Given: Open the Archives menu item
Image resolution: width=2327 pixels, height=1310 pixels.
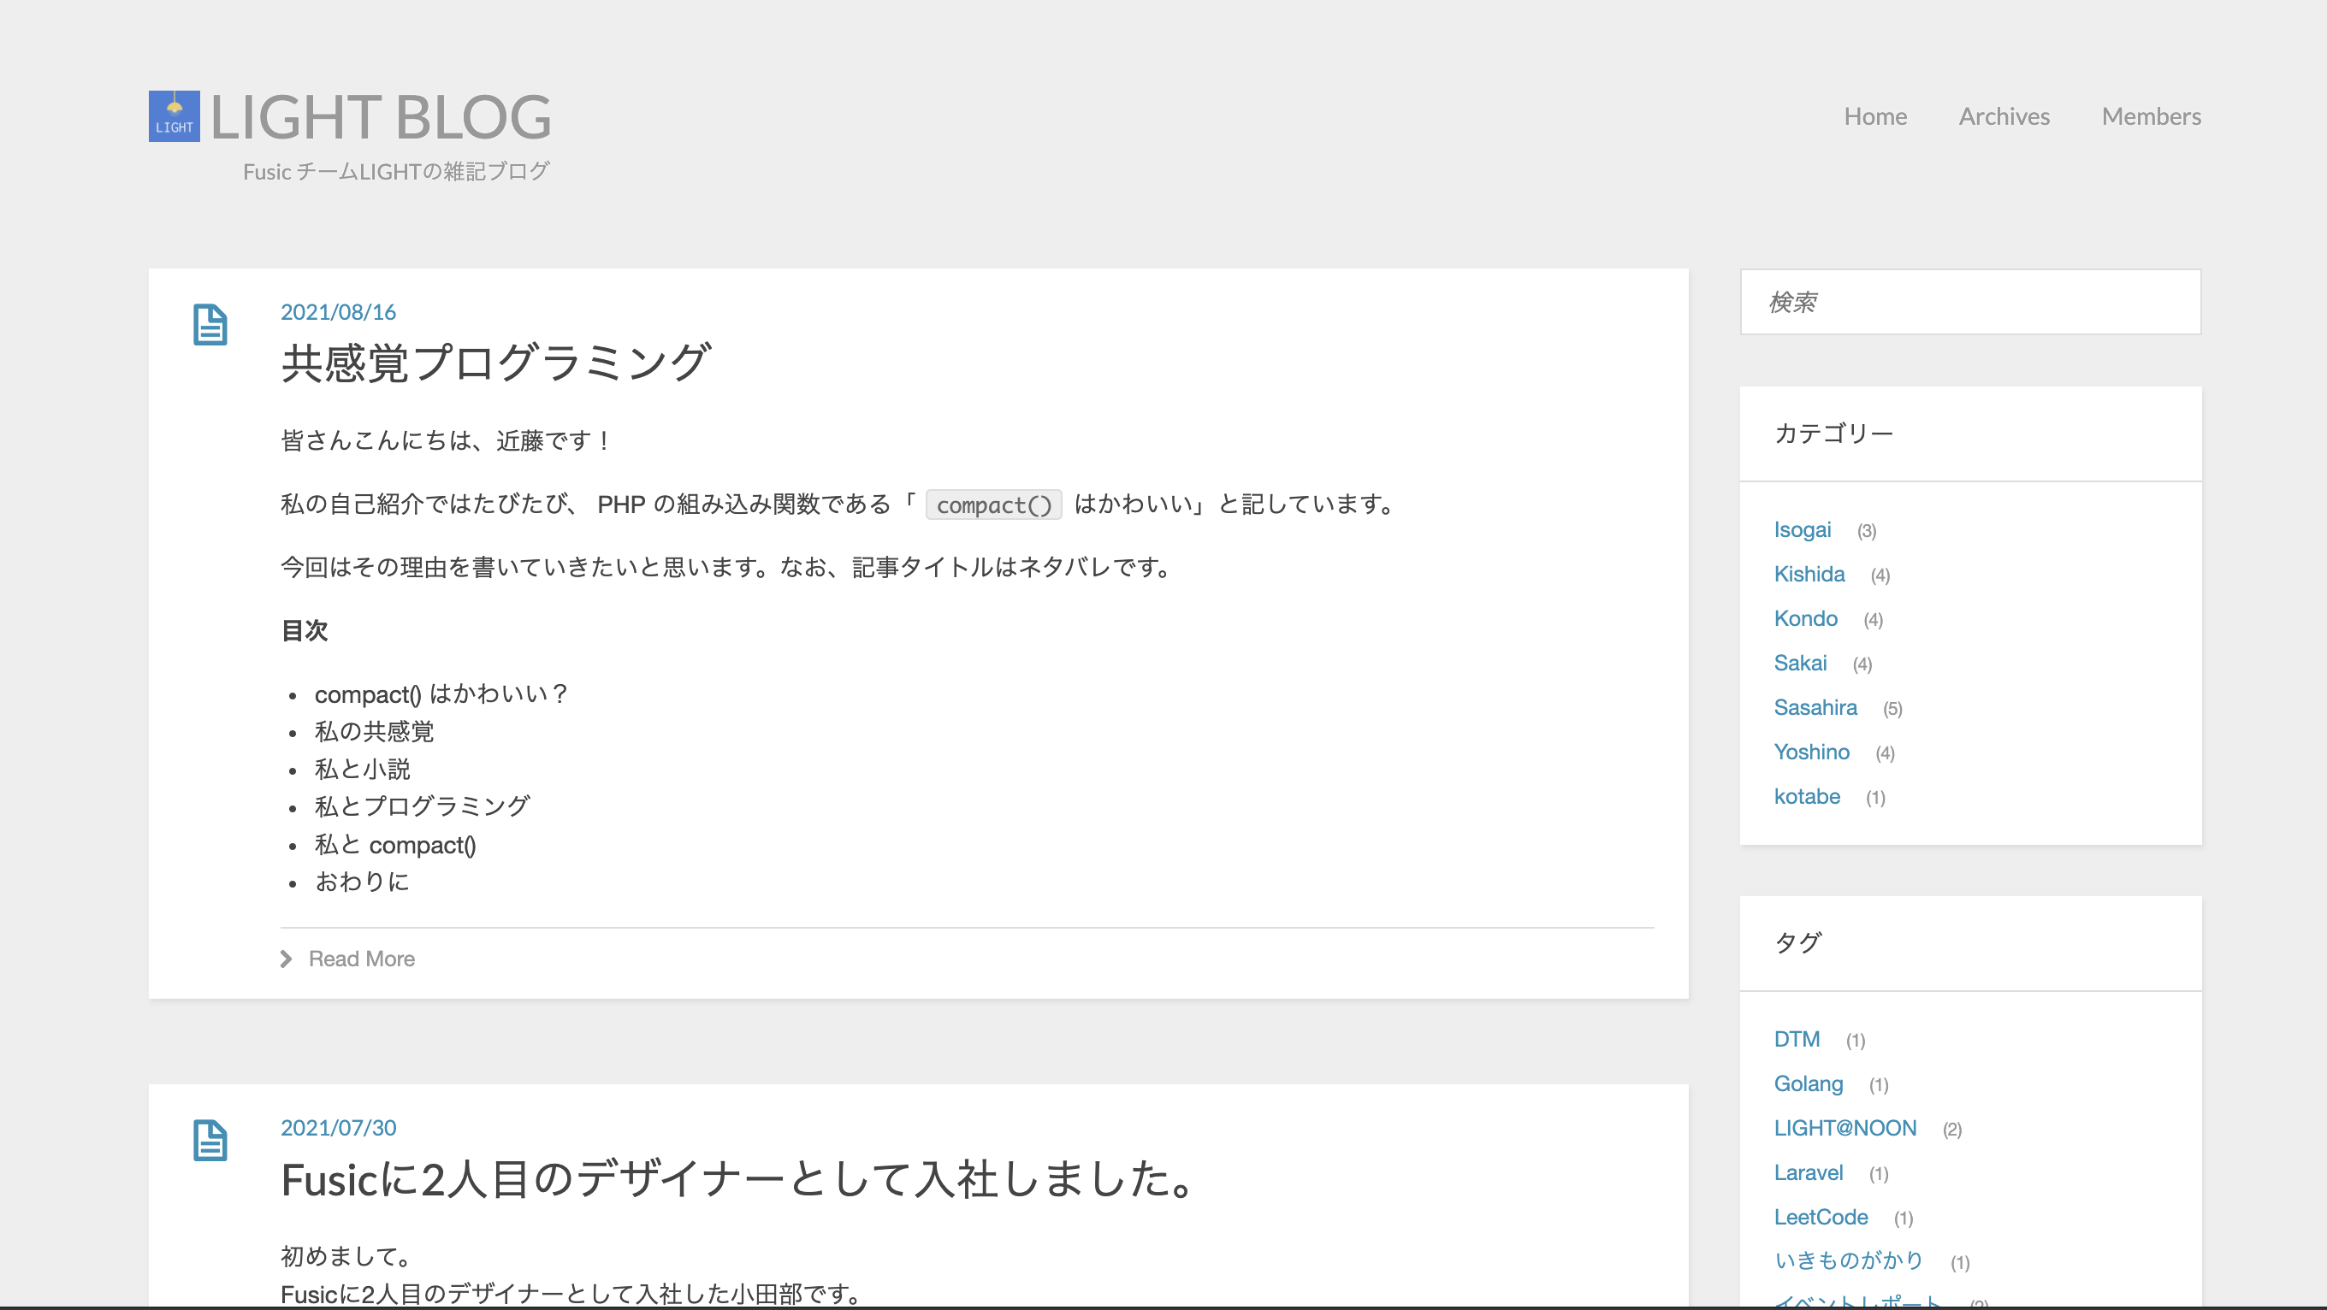Looking at the screenshot, I should 2004,116.
